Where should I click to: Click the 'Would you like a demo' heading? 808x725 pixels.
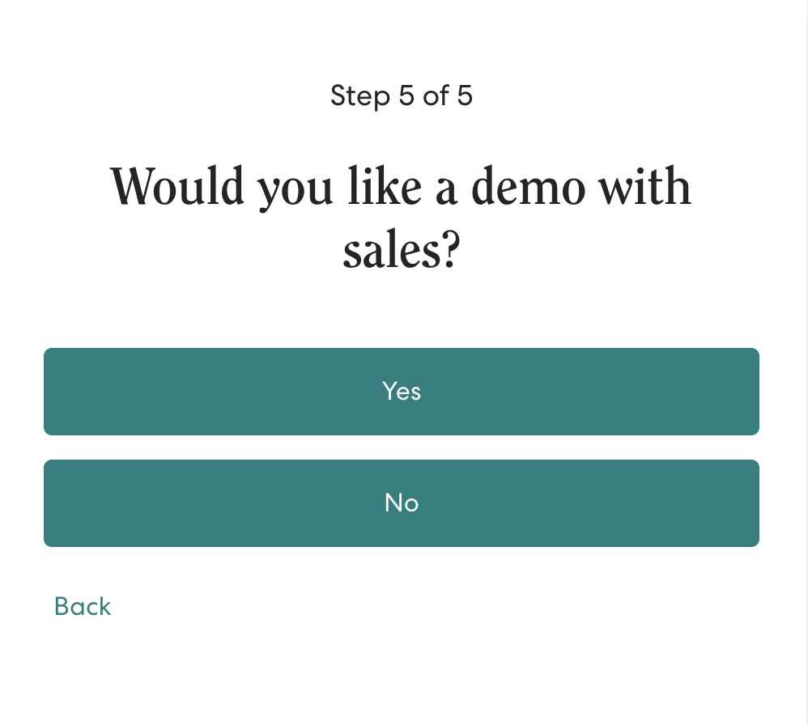(x=402, y=187)
